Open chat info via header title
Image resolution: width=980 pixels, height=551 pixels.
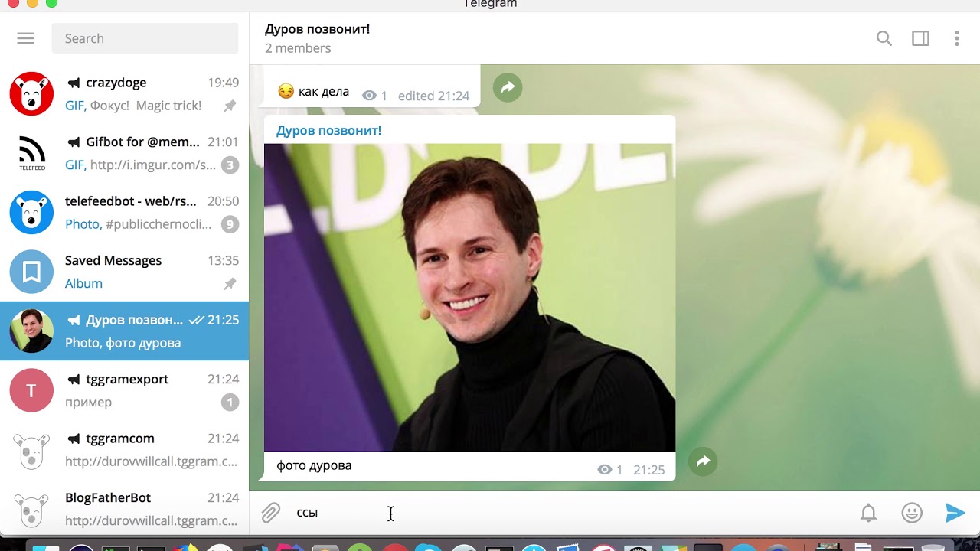pos(318,29)
